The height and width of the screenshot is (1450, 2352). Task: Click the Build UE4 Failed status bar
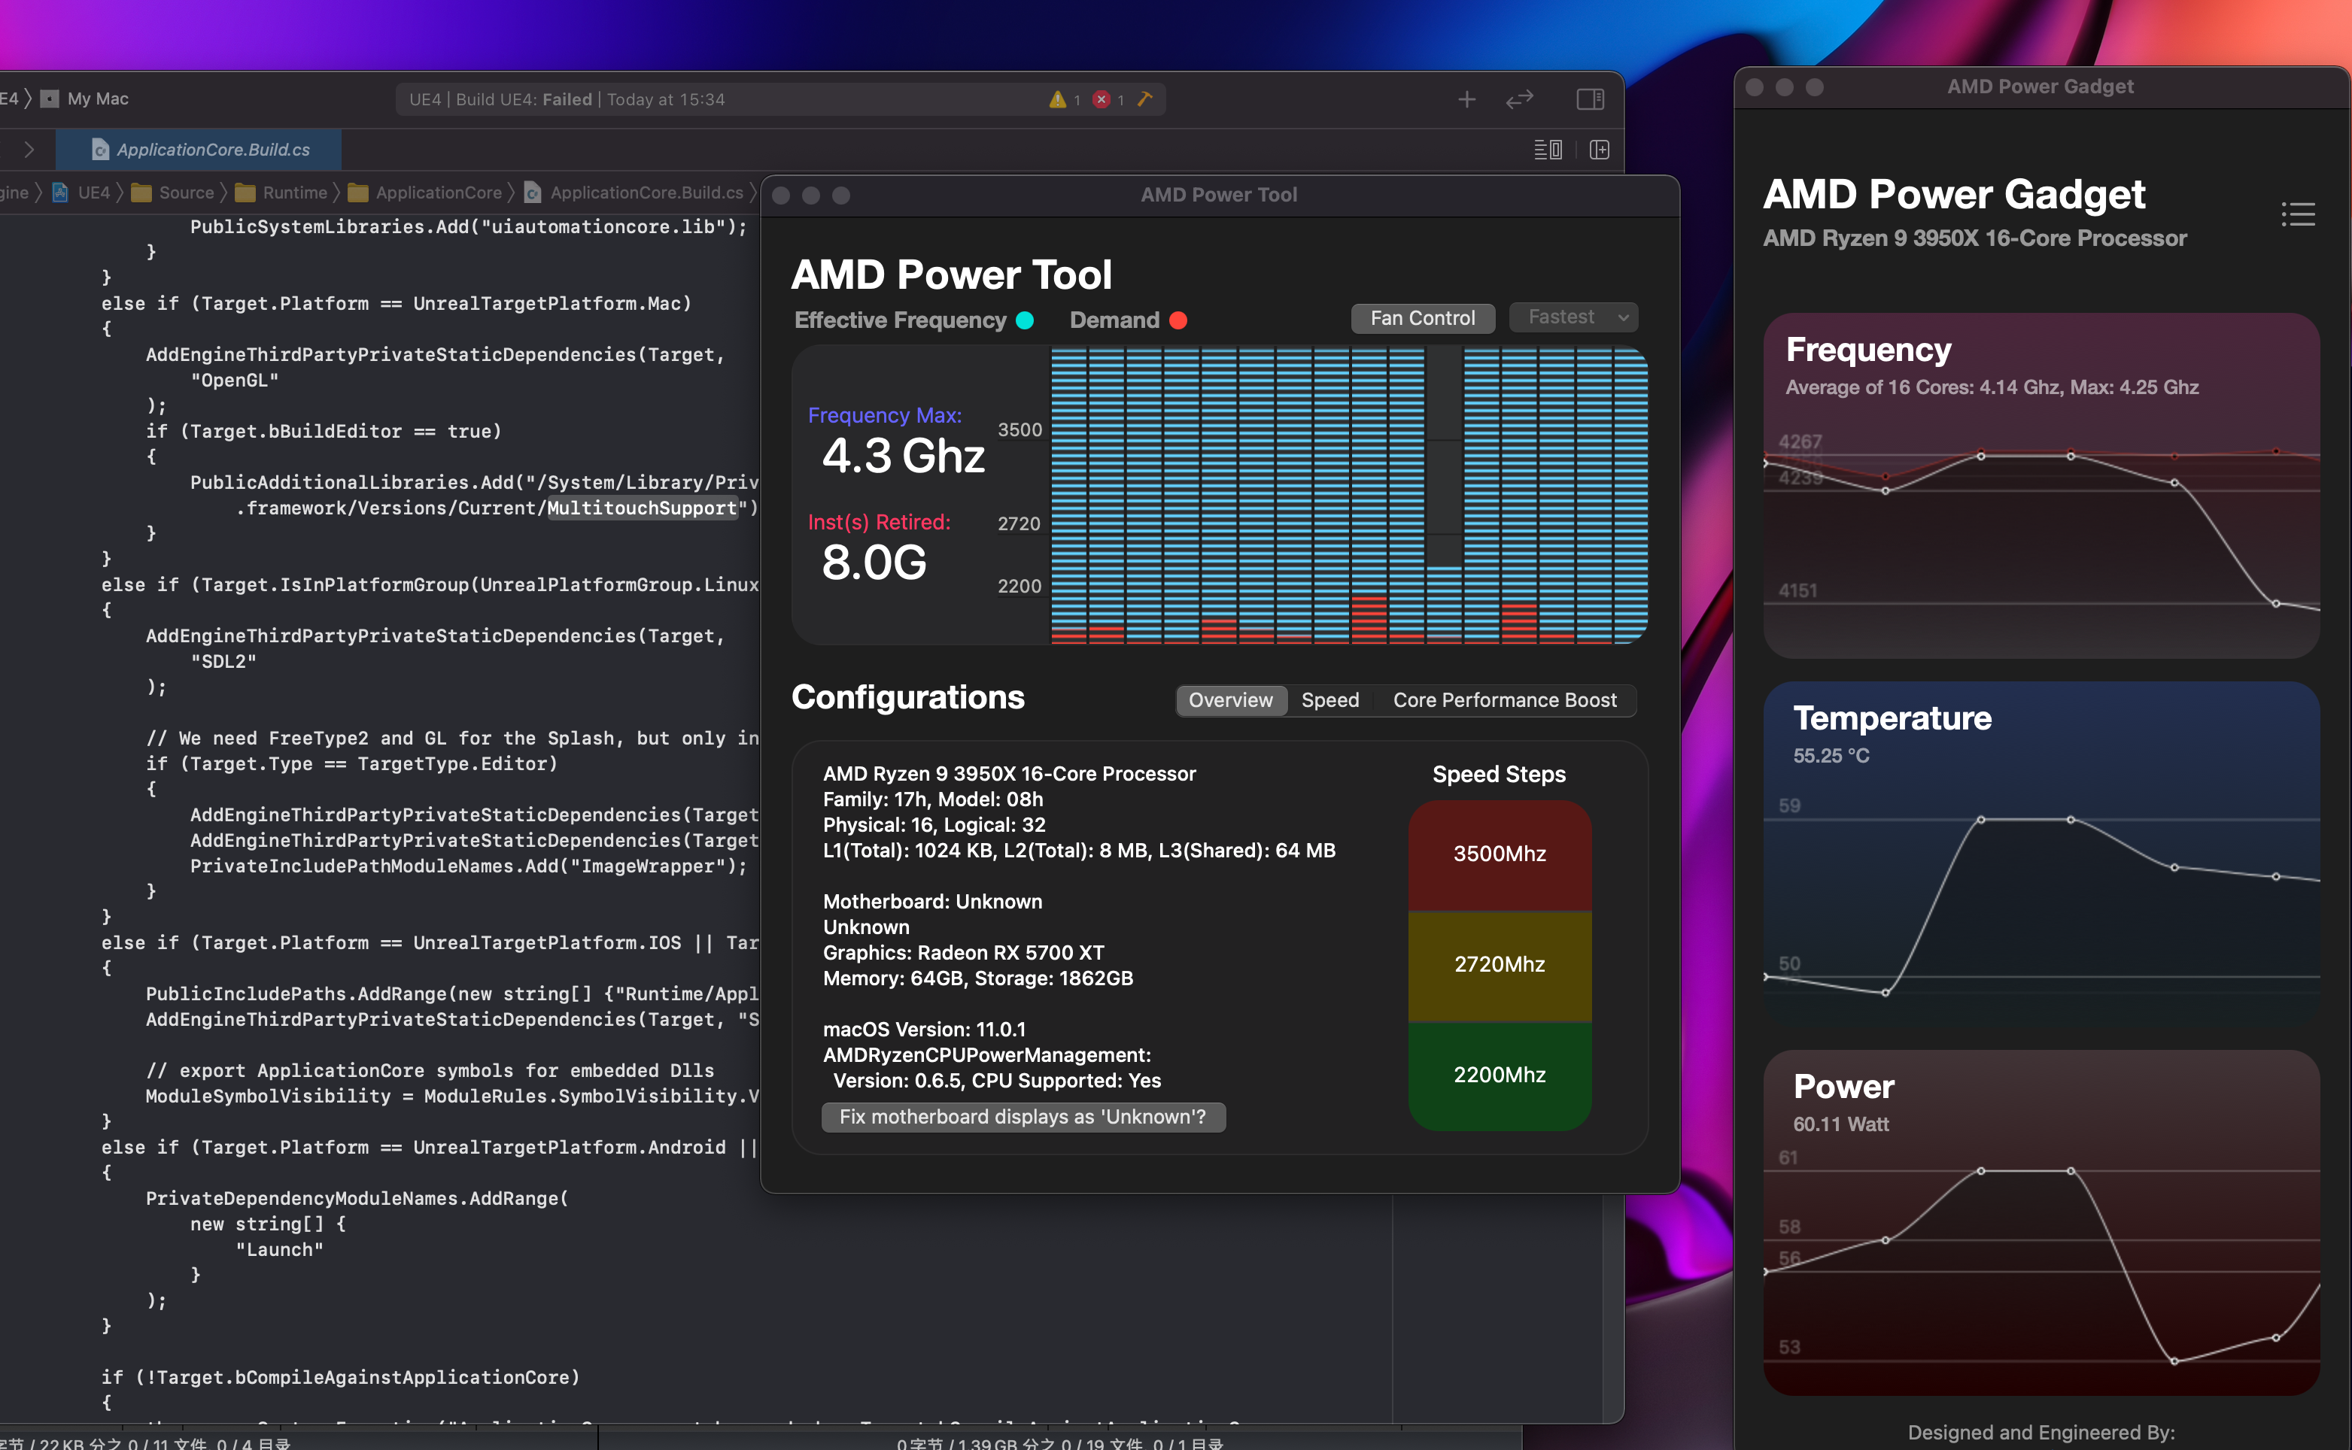(781, 100)
